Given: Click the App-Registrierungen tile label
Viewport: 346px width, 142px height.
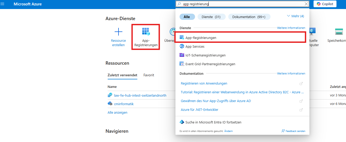Looking at the screenshot, I should point(146,43).
